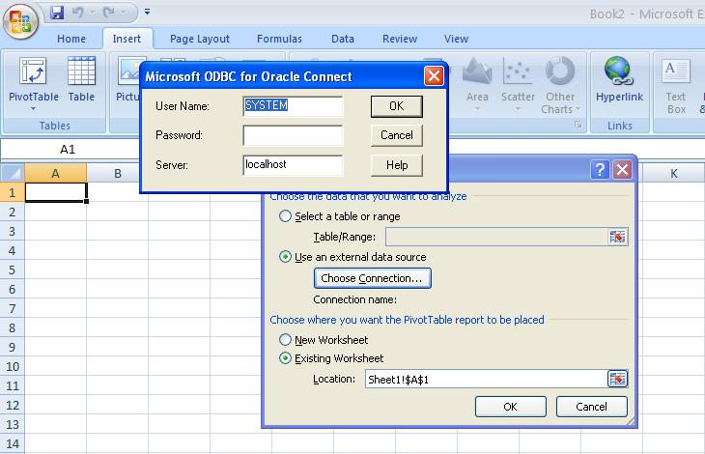Open the View tab

point(457,39)
